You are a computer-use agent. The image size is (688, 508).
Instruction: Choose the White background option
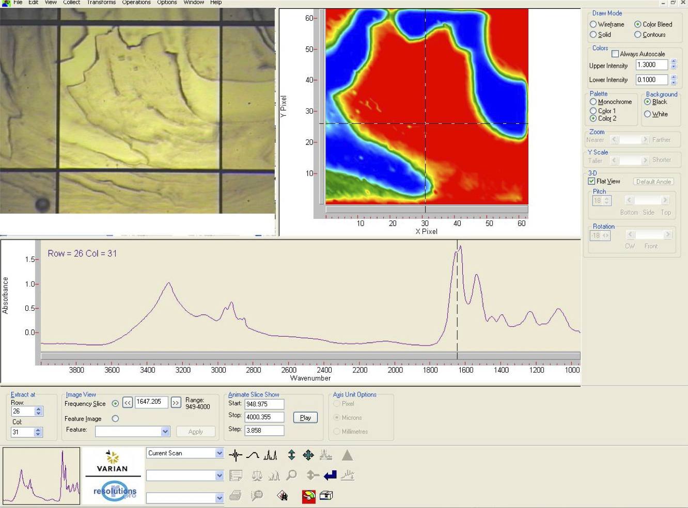point(648,114)
